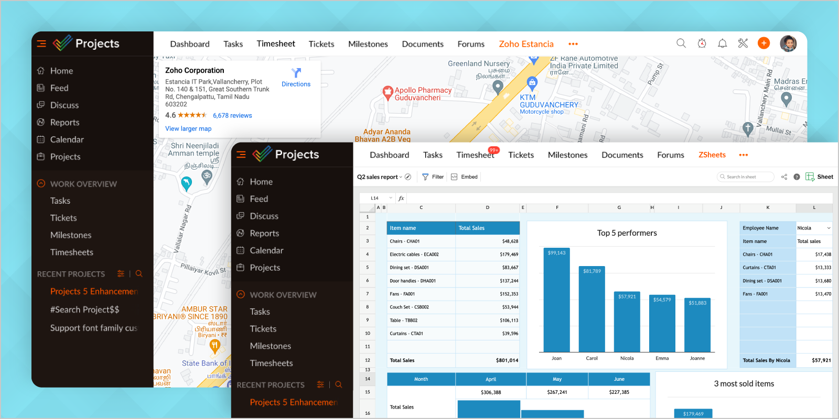Open 6,678 reviews link
Screen dimensions: 839x419
click(232, 116)
